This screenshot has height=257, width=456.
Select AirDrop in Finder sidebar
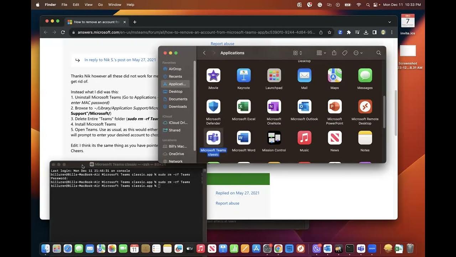175,69
